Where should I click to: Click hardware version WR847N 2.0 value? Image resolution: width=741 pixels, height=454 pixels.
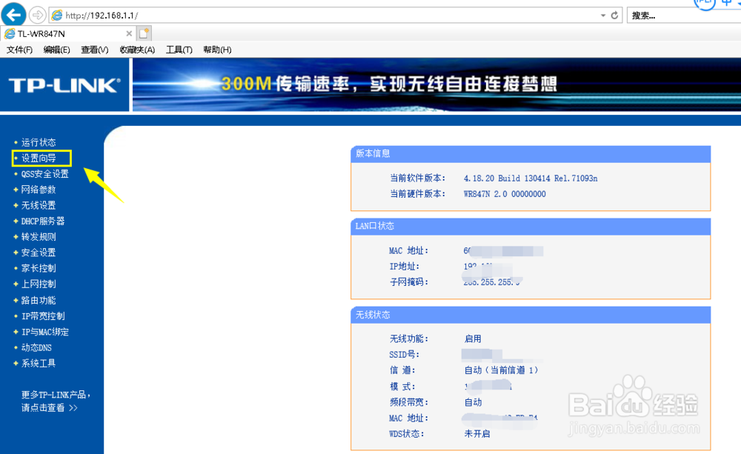[504, 194]
